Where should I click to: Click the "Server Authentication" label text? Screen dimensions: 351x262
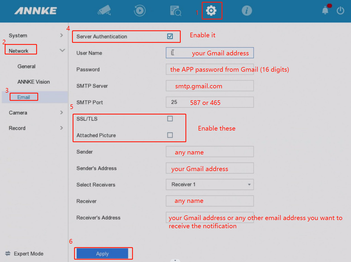click(x=102, y=36)
